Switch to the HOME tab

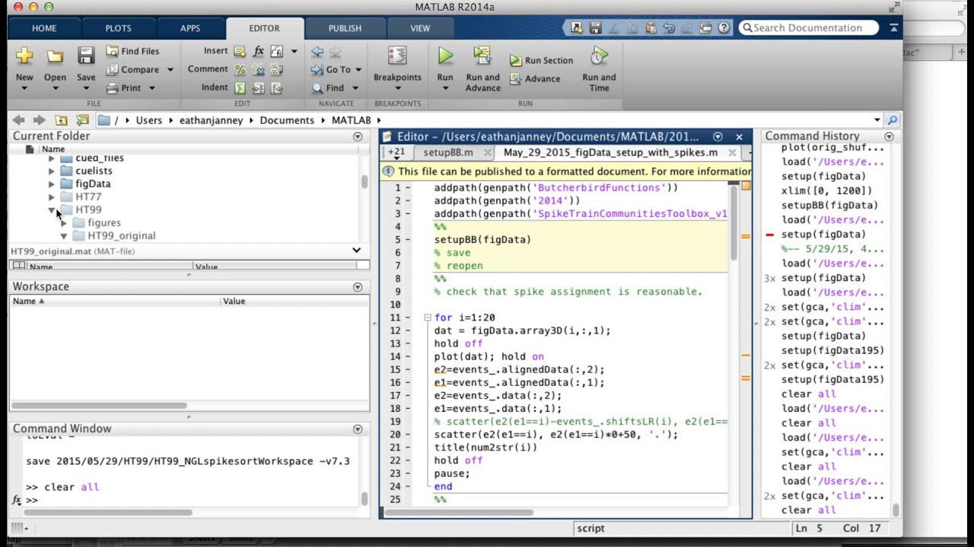(x=44, y=28)
